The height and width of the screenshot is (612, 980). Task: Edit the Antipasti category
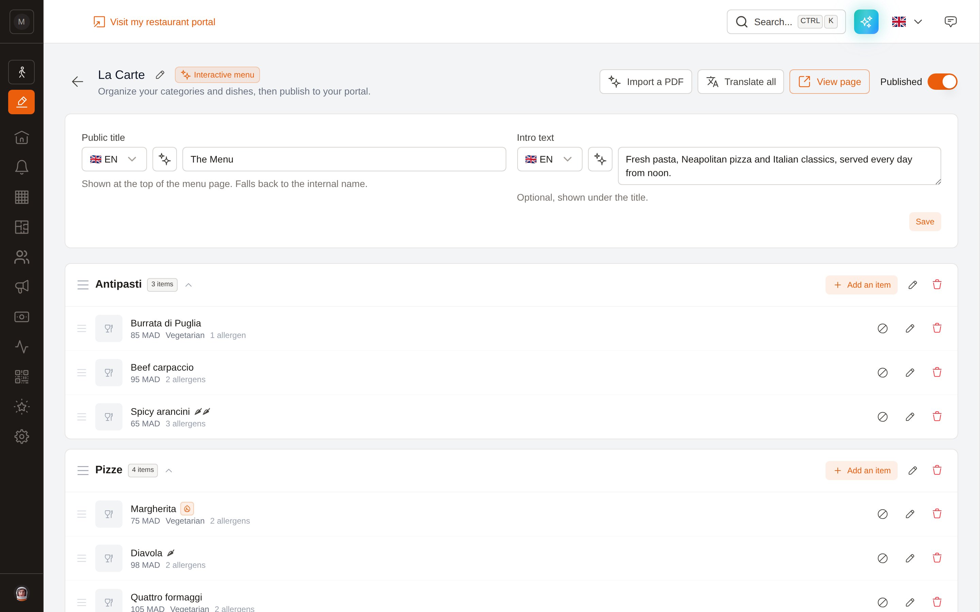[x=912, y=285]
